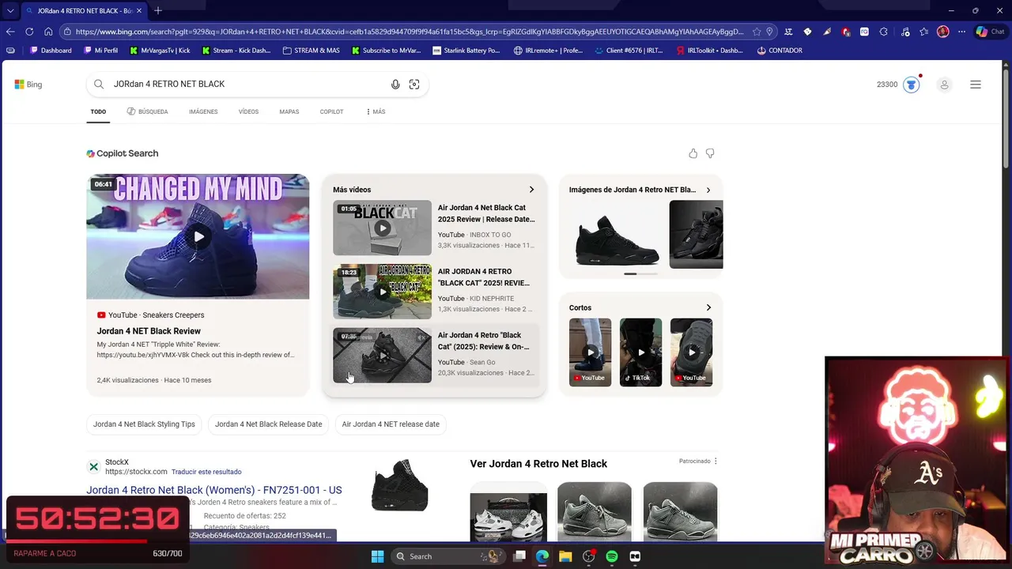Open Jordan 4 NET Black Review title
The image size is (1012, 569).
[x=149, y=331]
